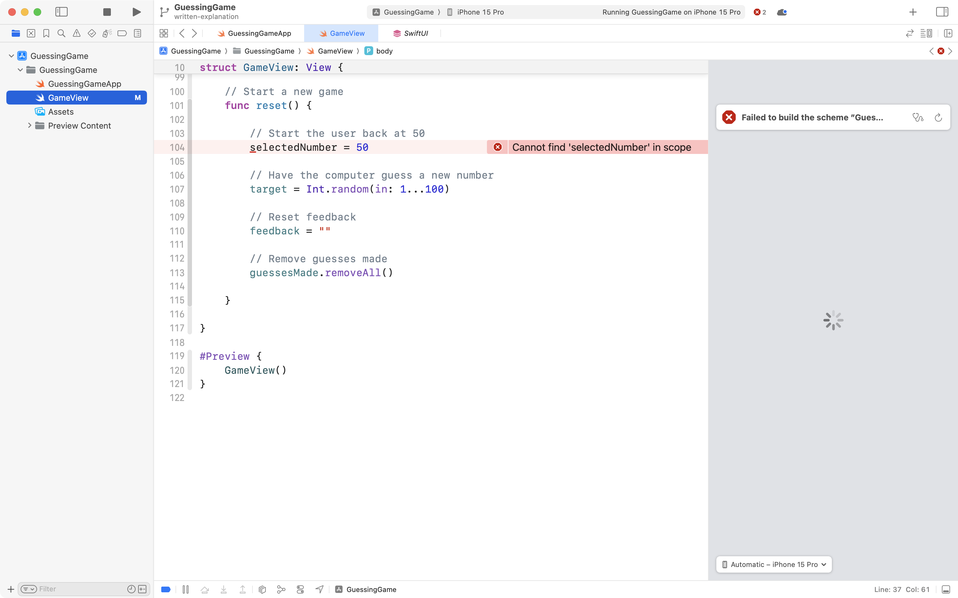Toggle the right inspector panel

pos(942,12)
